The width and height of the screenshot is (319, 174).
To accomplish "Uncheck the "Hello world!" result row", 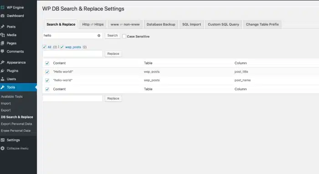I will point(47,72).
